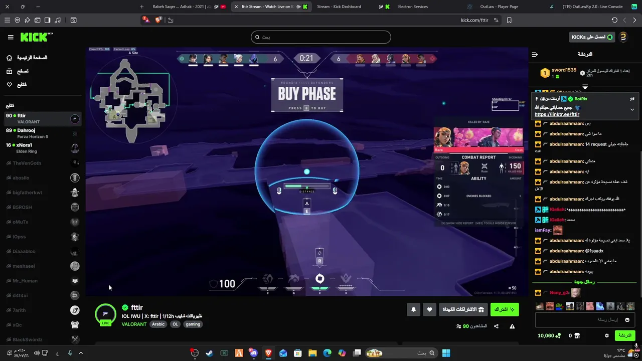Follow channel with the heart button
642x361 pixels.
tap(429, 309)
